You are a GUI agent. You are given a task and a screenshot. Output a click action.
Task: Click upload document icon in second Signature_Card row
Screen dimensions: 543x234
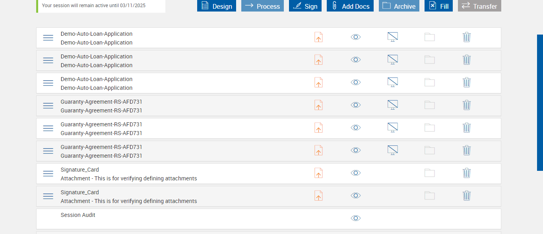[318, 195]
